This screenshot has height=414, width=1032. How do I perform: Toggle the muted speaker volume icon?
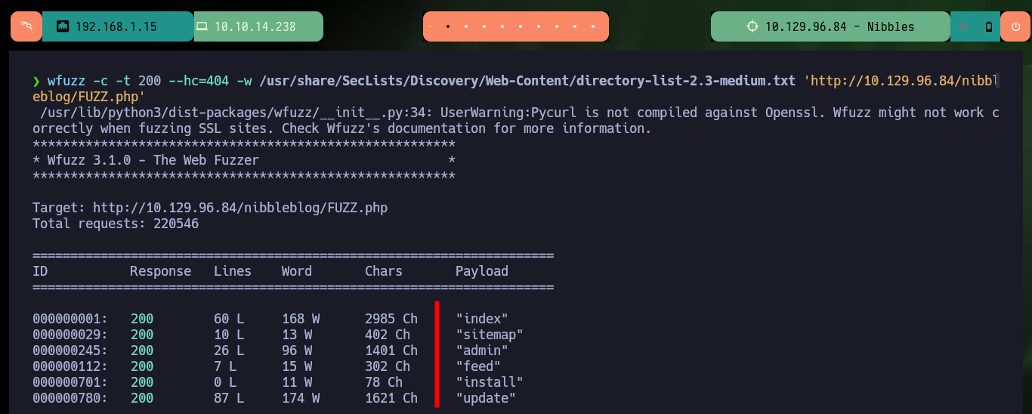click(x=964, y=26)
